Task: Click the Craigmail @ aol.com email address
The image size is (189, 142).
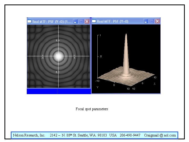Action: click(160, 135)
